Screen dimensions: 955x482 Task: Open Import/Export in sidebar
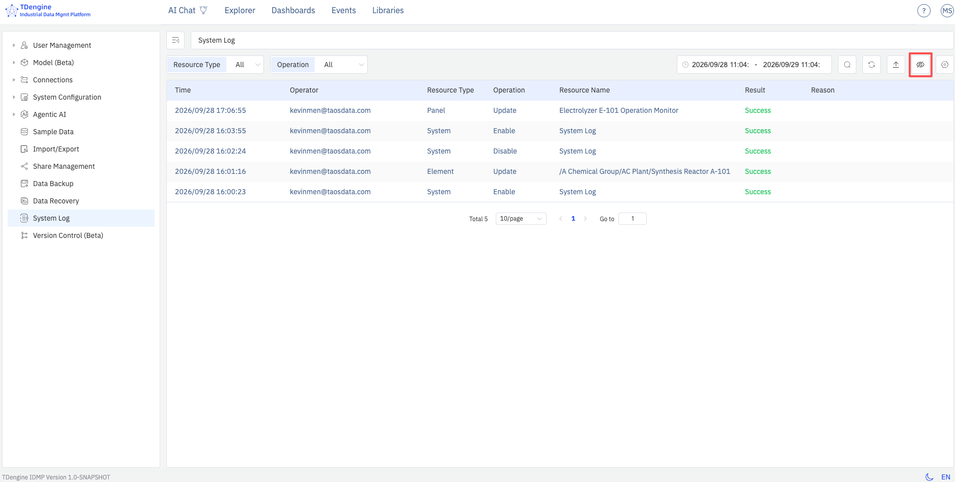coord(81,149)
